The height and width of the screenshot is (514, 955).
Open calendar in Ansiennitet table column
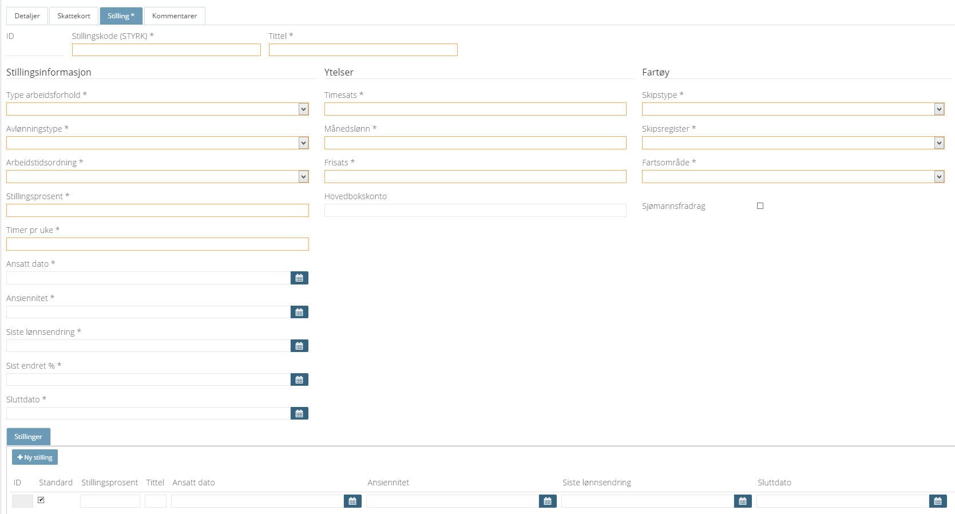(548, 501)
